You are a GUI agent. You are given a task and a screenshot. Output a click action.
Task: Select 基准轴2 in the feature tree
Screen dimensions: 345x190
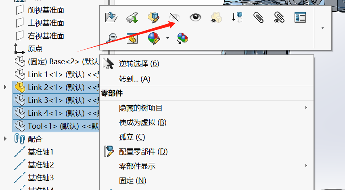click(41, 165)
